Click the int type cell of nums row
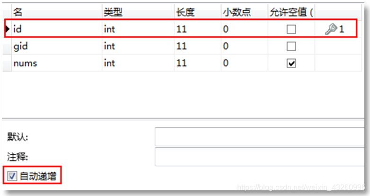This screenshot has height=196, width=370. point(138,63)
